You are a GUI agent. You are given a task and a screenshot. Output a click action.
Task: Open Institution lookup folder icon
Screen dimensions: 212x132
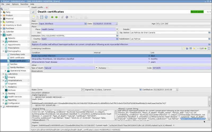tap(117, 36)
